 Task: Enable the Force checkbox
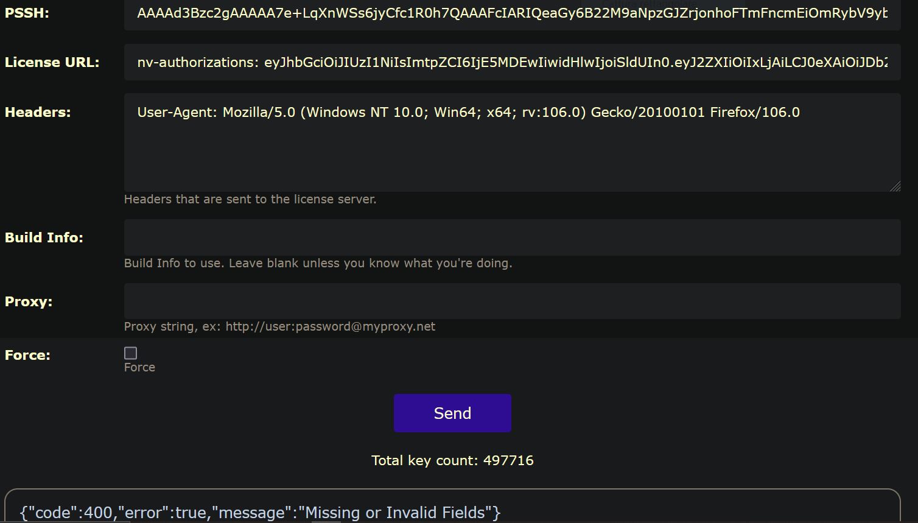point(130,353)
